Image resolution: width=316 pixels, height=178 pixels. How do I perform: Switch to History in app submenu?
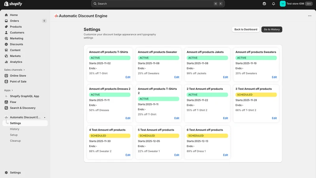(15, 129)
